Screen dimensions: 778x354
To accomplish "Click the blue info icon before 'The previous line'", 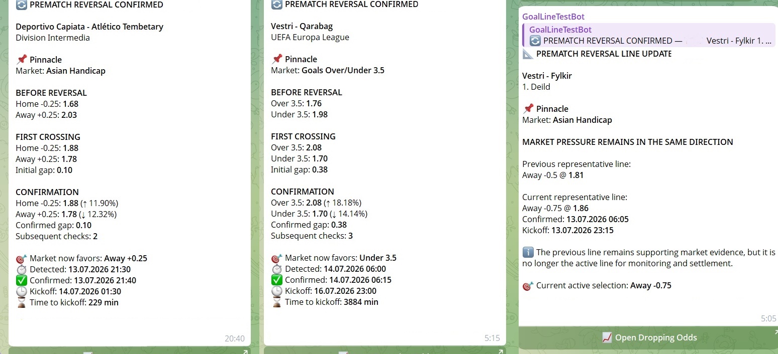I will pyautogui.click(x=528, y=252).
